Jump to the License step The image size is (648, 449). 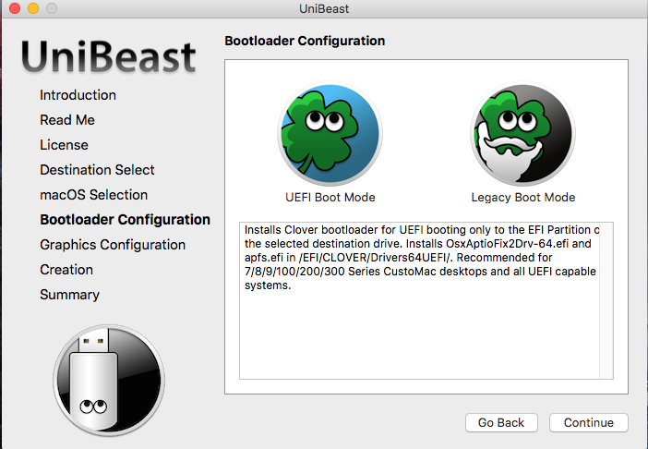coord(64,145)
